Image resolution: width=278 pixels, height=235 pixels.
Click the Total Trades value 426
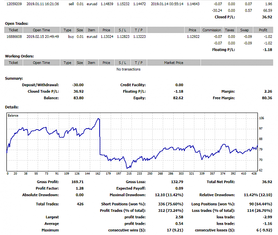pos(80,204)
